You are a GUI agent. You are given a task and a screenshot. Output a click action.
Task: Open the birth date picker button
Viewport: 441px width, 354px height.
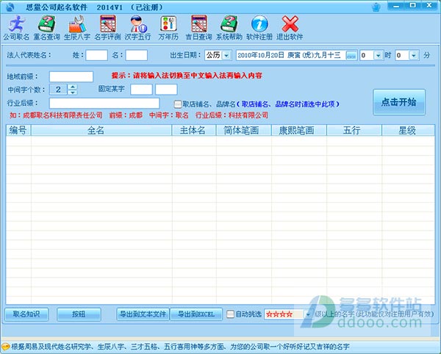point(351,55)
